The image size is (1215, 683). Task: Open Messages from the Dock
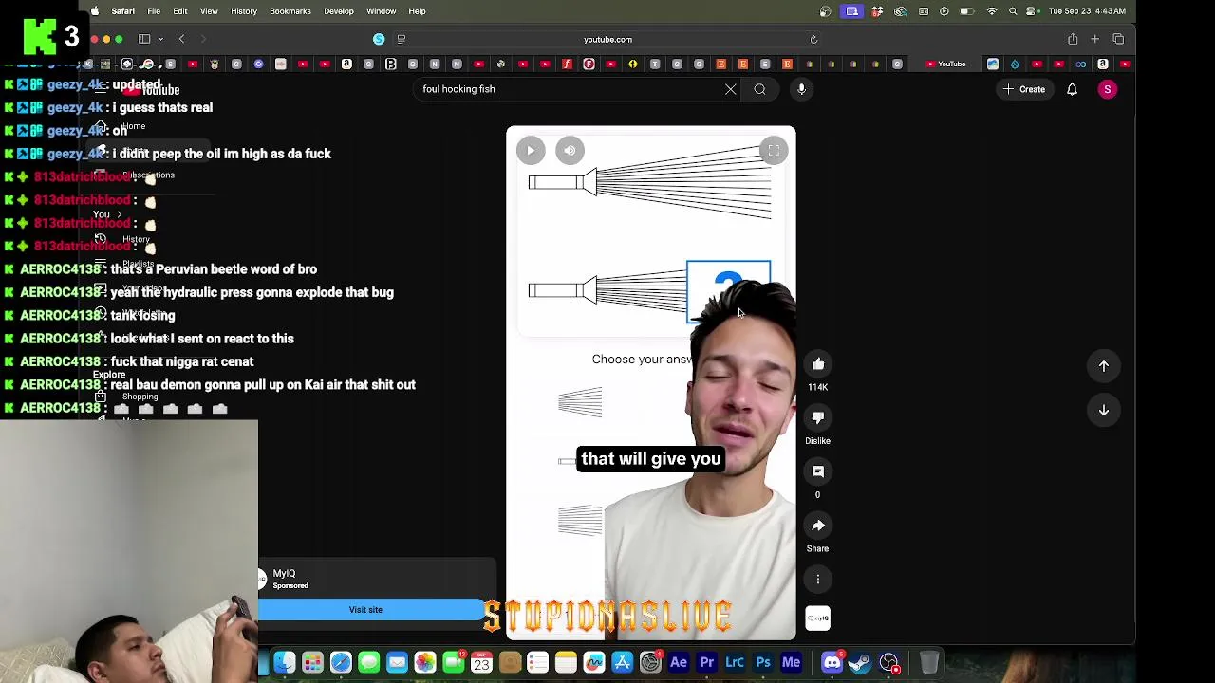(369, 662)
